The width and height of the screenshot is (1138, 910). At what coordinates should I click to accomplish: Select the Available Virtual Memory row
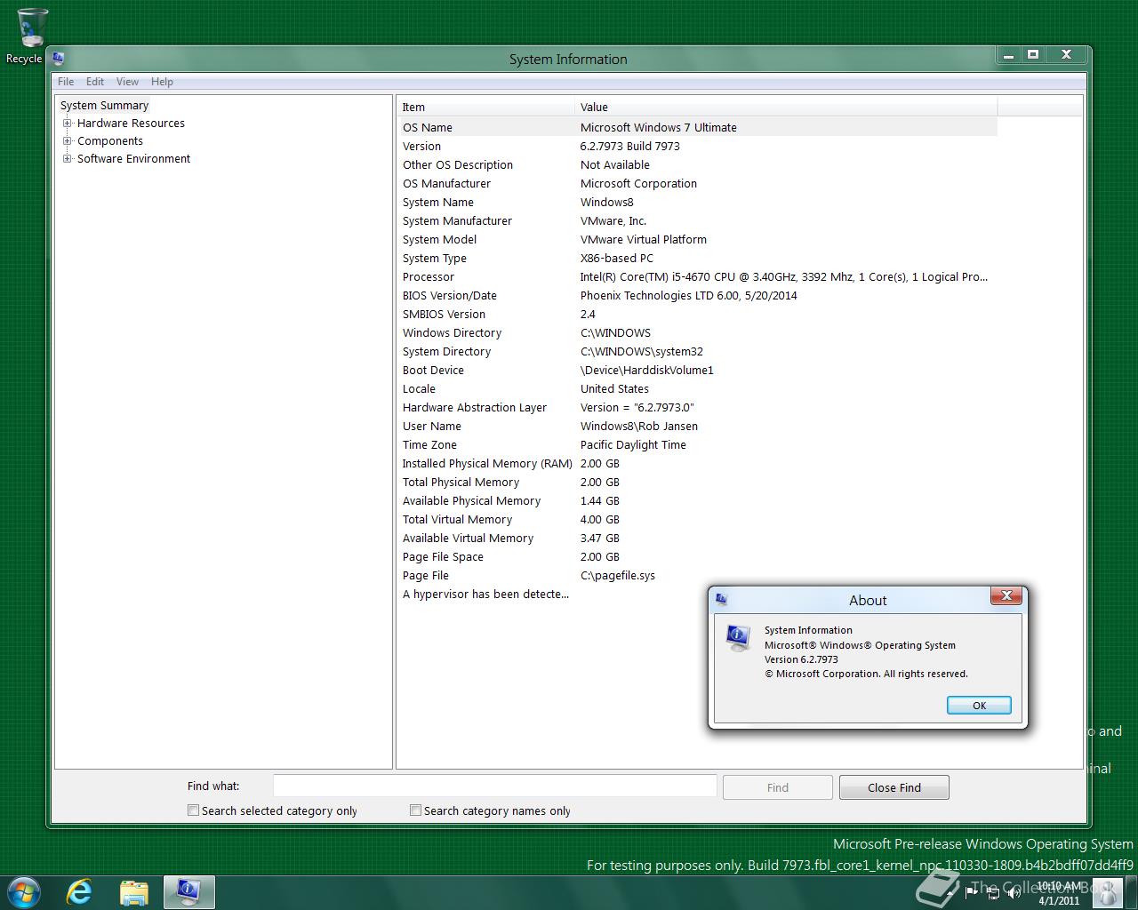[698, 538]
